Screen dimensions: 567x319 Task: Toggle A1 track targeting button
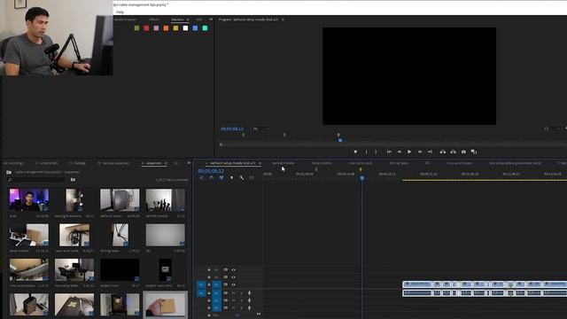216,293
